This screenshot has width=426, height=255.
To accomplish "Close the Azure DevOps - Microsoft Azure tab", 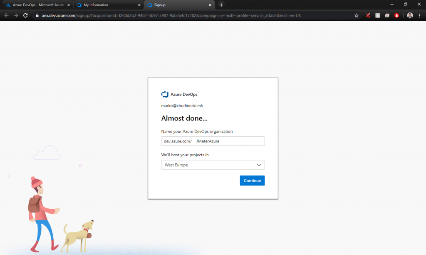I will 69,5.
